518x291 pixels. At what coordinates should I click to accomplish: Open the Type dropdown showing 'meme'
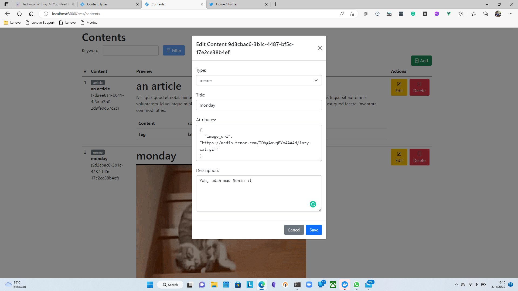click(259, 80)
